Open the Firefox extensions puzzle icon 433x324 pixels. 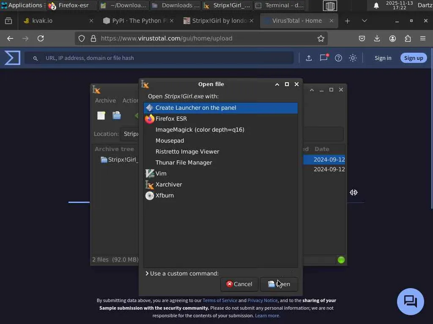pos(408,38)
